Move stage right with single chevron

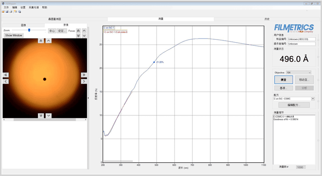click(x=84, y=82)
